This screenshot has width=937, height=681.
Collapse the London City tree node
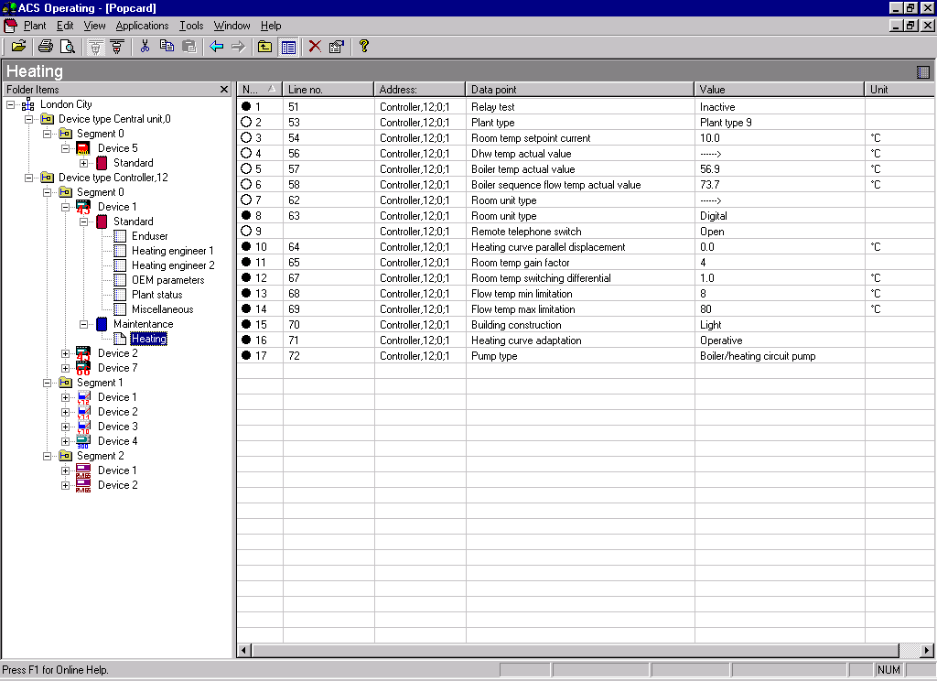click(x=10, y=104)
